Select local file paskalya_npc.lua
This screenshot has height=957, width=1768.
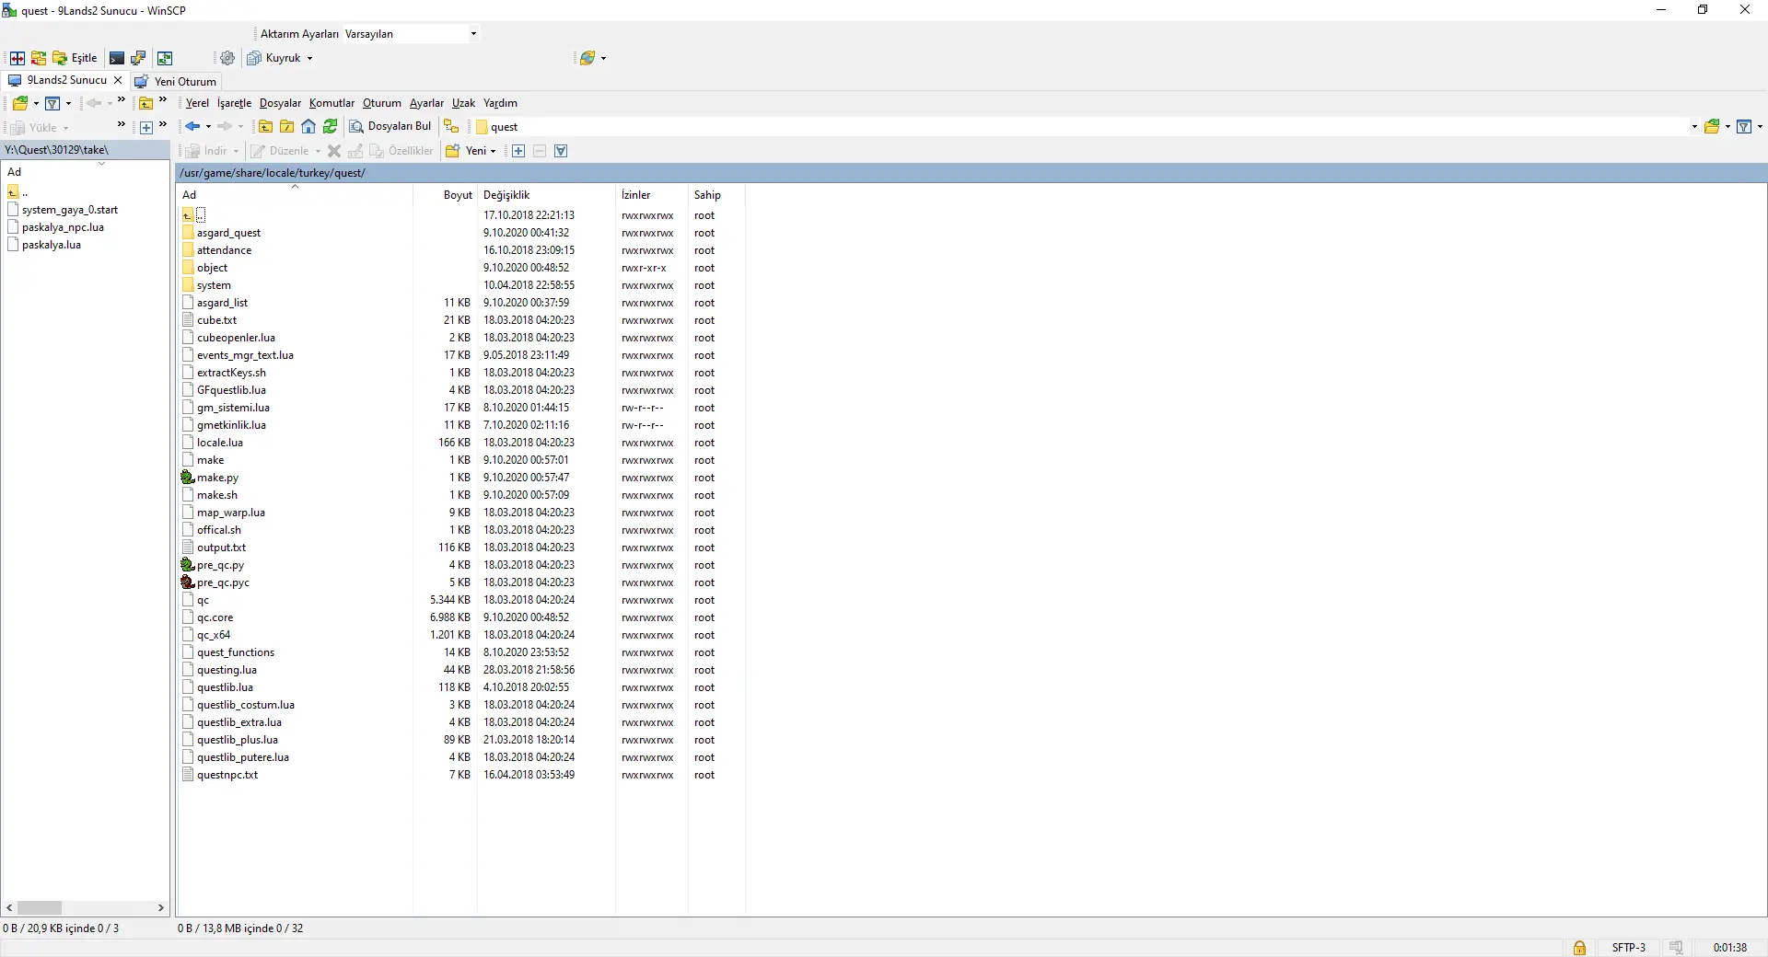click(63, 227)
